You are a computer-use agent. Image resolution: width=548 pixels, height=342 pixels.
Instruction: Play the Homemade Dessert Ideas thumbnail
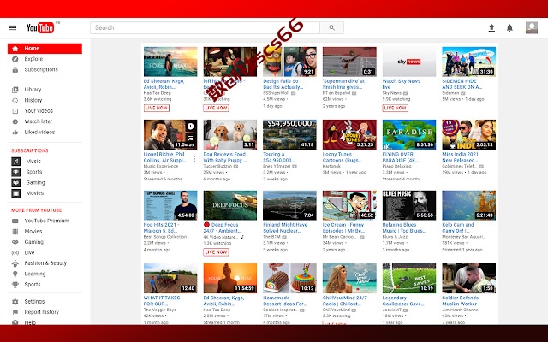(289, 278)
